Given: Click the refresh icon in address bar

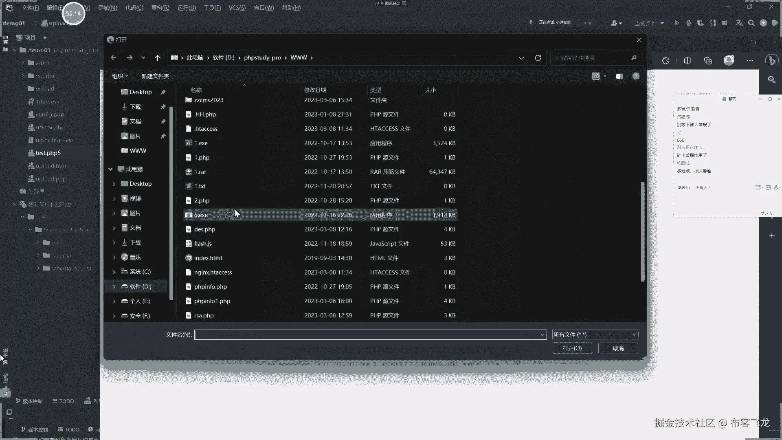Looking at the screenshot, I should (538, 58).
